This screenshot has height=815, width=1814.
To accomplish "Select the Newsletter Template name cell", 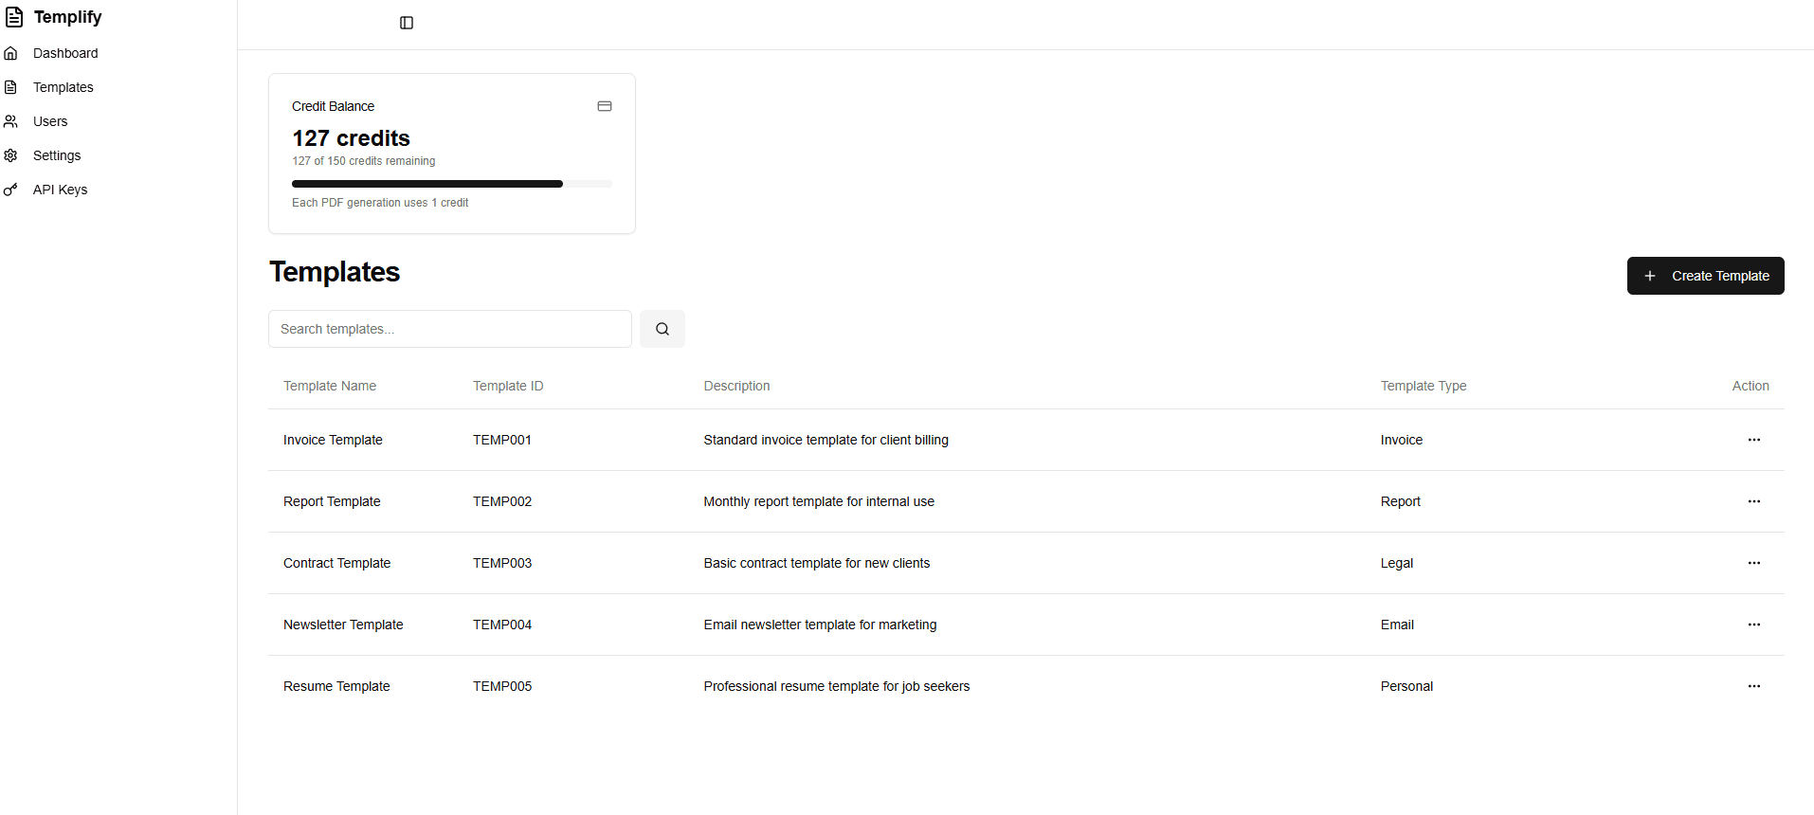I will point(343,625).
